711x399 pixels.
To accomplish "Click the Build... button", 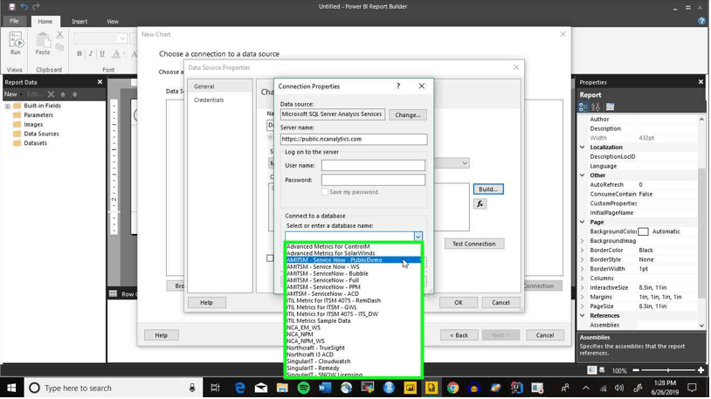I will coord(488,189).
